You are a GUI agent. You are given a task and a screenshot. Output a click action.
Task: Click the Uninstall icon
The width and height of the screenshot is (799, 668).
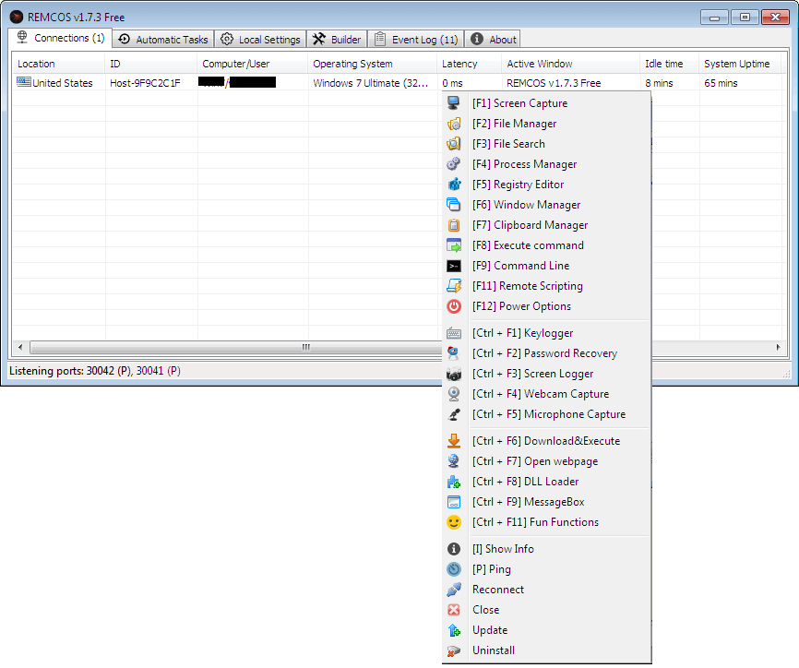[454, 650]
